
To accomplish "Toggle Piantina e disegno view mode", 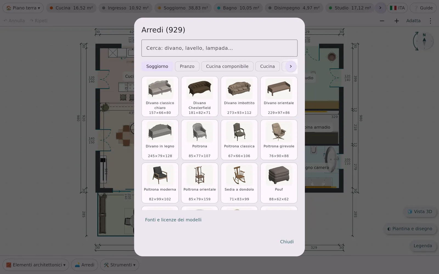I will pos(410,229).
